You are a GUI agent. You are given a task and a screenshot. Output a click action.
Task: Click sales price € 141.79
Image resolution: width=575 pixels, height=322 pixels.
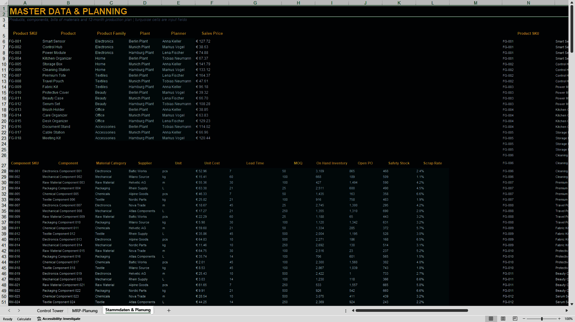212,64
